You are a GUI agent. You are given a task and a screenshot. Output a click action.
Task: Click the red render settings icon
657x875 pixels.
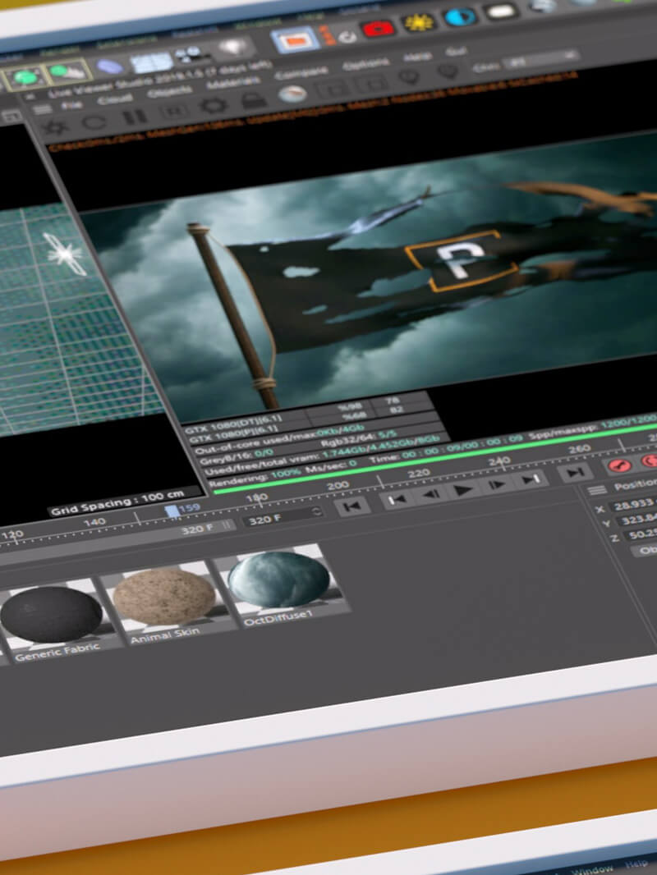(x=379, y=29)
